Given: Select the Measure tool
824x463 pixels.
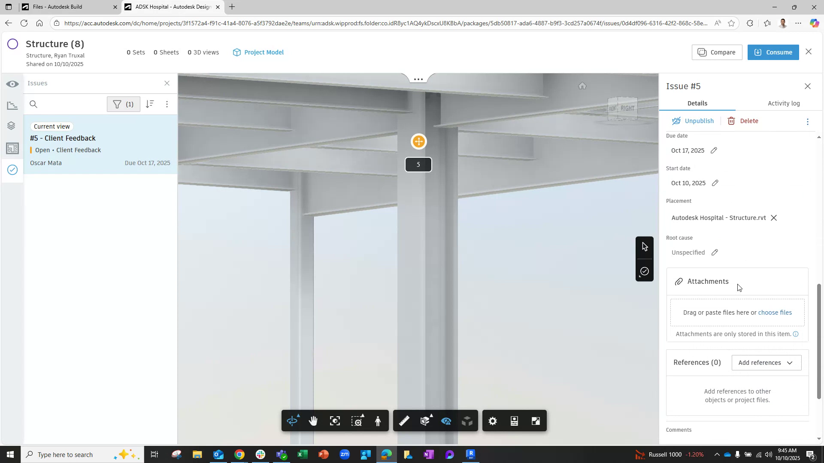Looking at the screenshot, I should pos(403,421).
